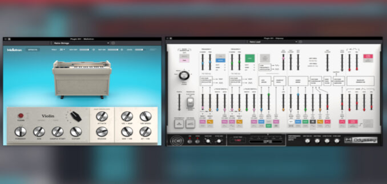Screen dimensions: 387x184
Task: Click the VEL > AMP knob
Action: click(127, 116)
